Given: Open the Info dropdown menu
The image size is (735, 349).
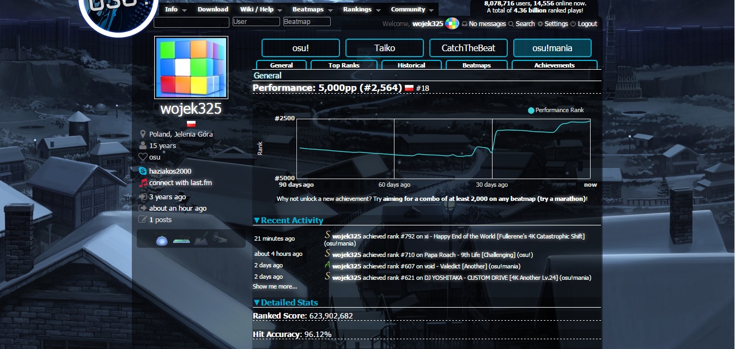Looking at the screenshot, I should (175, 10).
